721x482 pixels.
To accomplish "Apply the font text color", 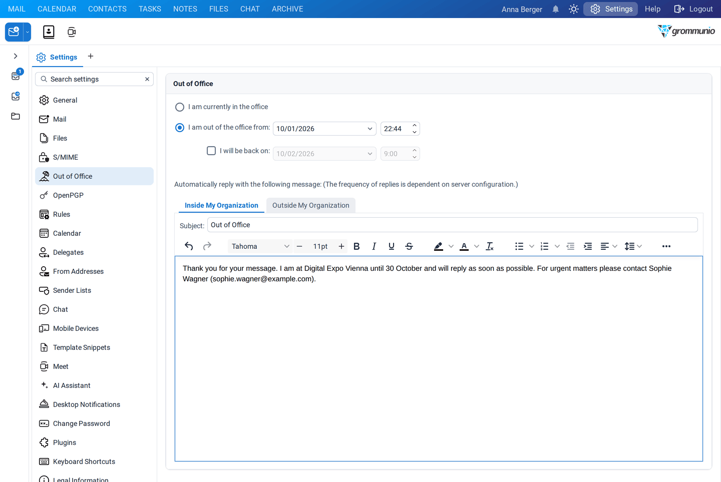I will pos(464,246).
